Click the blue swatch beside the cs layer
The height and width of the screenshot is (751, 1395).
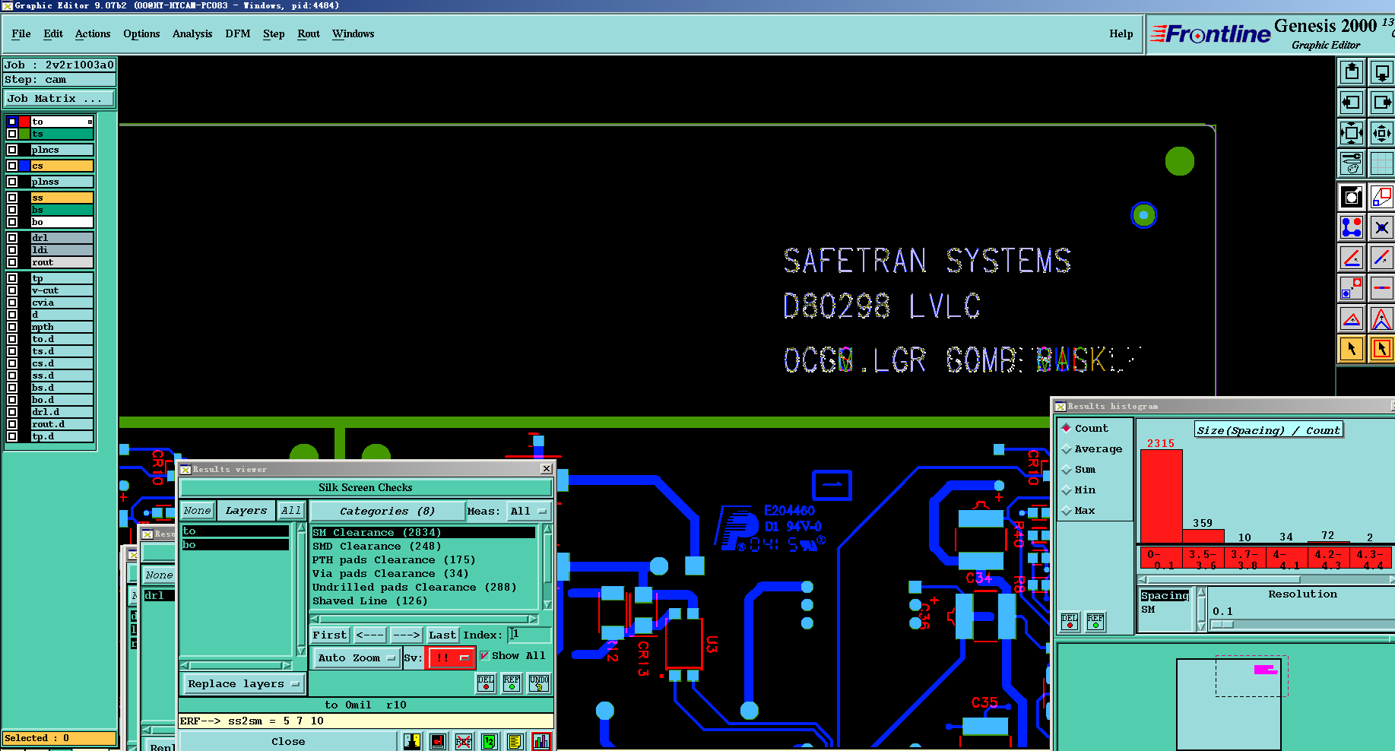coord(24,166)
